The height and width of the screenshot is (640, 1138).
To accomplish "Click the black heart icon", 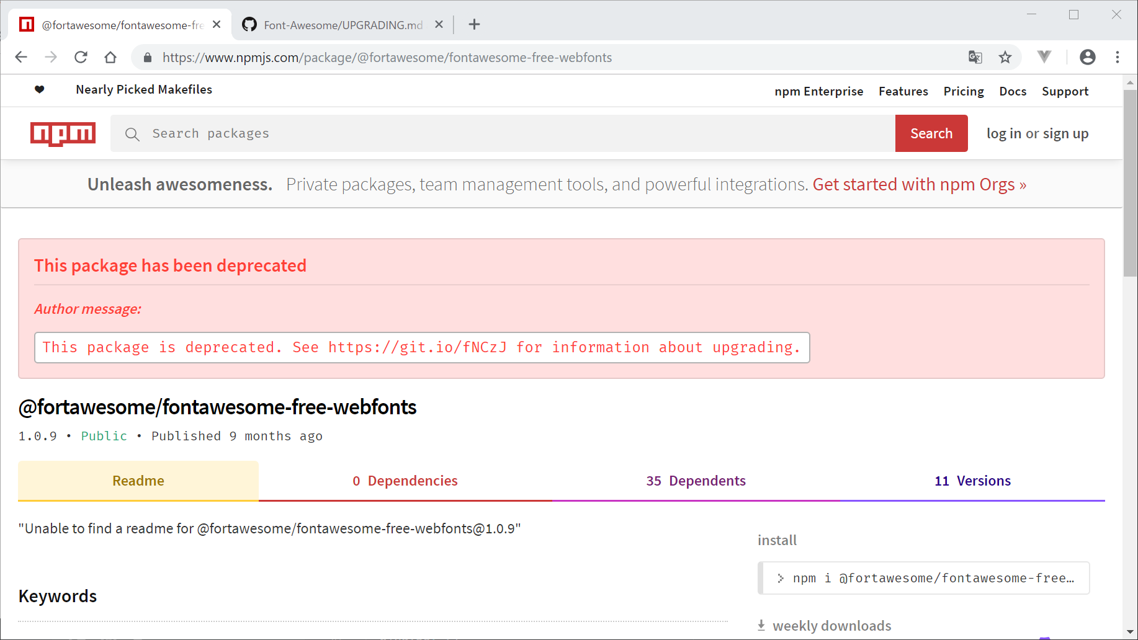I will click(x=40, y=90).
